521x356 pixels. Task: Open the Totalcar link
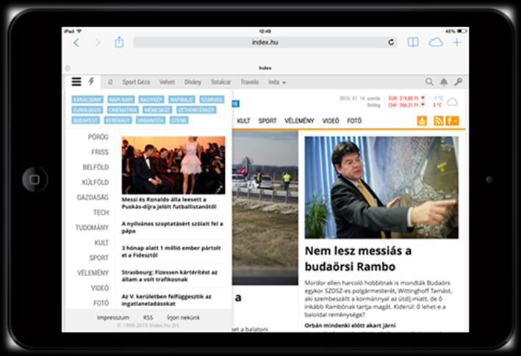(x=220, y=82)
